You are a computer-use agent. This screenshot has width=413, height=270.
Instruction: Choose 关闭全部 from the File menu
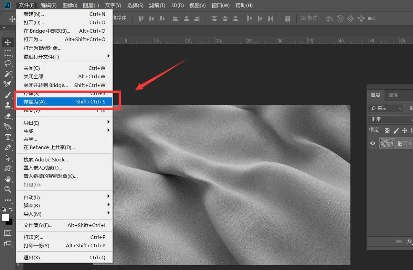[x=64, y=77]
